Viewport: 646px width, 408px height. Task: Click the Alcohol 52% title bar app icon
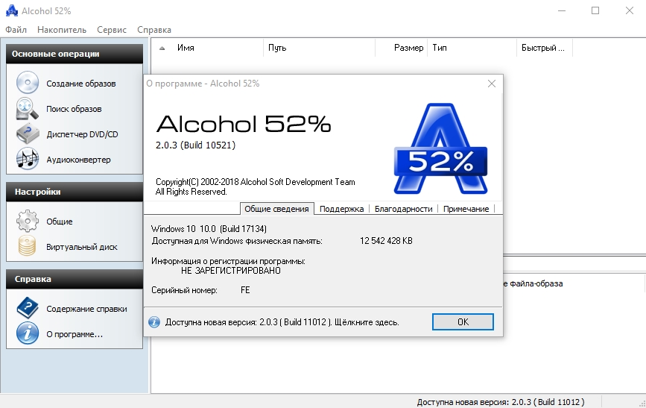click(x=12, y=10)
